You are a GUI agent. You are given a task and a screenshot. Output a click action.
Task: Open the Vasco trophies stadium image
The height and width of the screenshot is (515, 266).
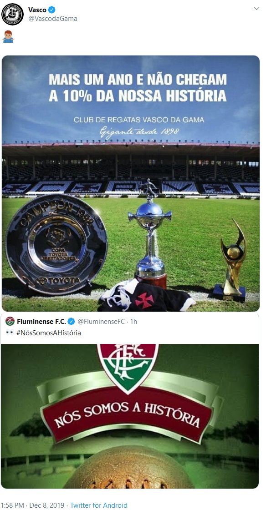(131, 183)
